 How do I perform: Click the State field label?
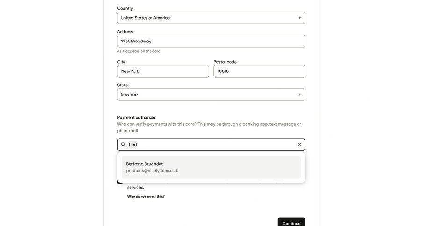click(x=123, y=85)
